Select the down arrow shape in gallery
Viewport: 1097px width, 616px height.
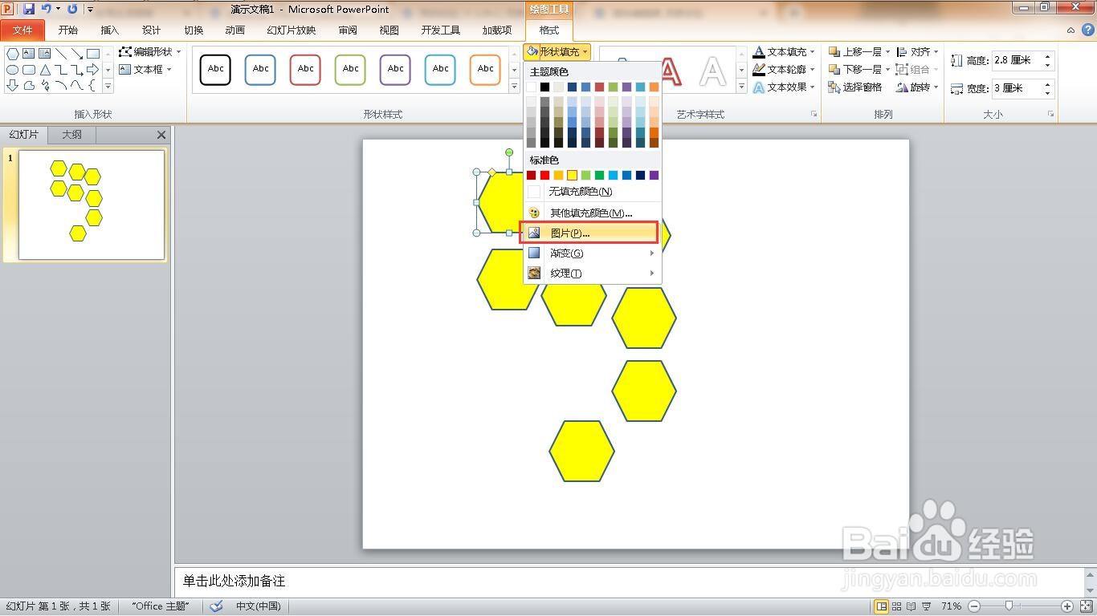pyautogui.click(x=13, y=86)
